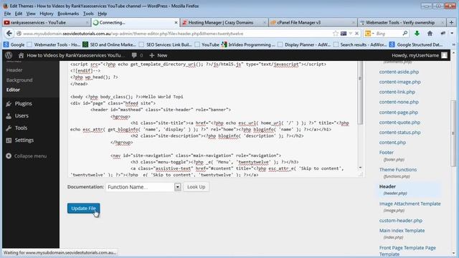Viewport: 459px width, 258px height.
Task: Click the New button in admin bar
Action: [158, 55]
